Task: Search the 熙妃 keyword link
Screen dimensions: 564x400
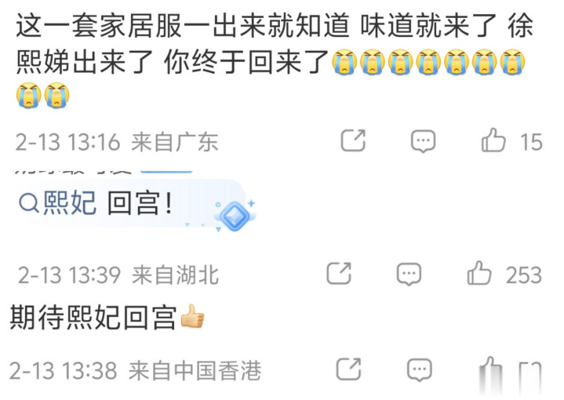Action: [x=70, y=203]
